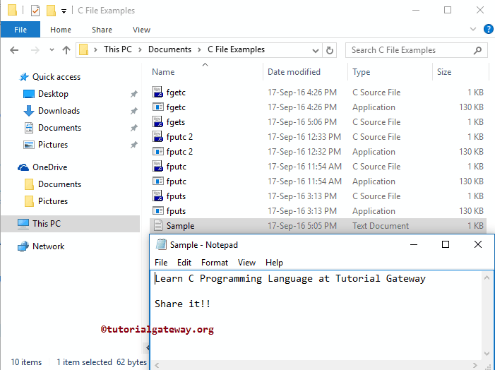Sort by the Size column header
The width and height of the screenshot is (495, 370).
pyautogui.click(x=444, y=72)
